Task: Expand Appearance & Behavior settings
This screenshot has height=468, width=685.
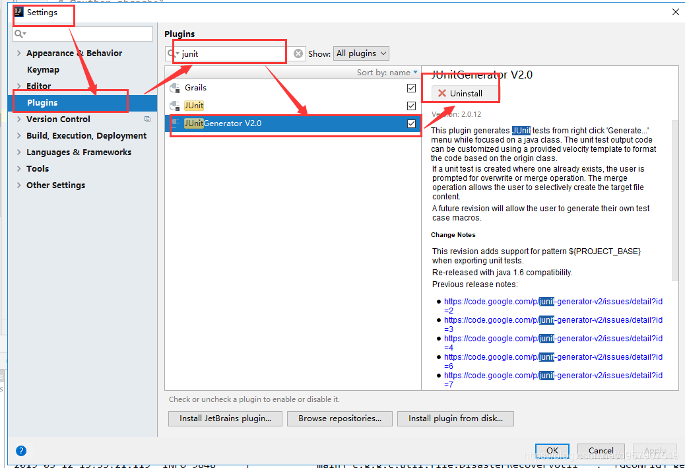Action: click(x=18, y=53)
